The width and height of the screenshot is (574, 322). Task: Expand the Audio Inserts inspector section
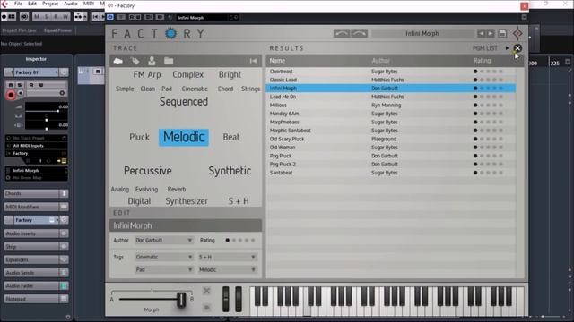(36, 233)
